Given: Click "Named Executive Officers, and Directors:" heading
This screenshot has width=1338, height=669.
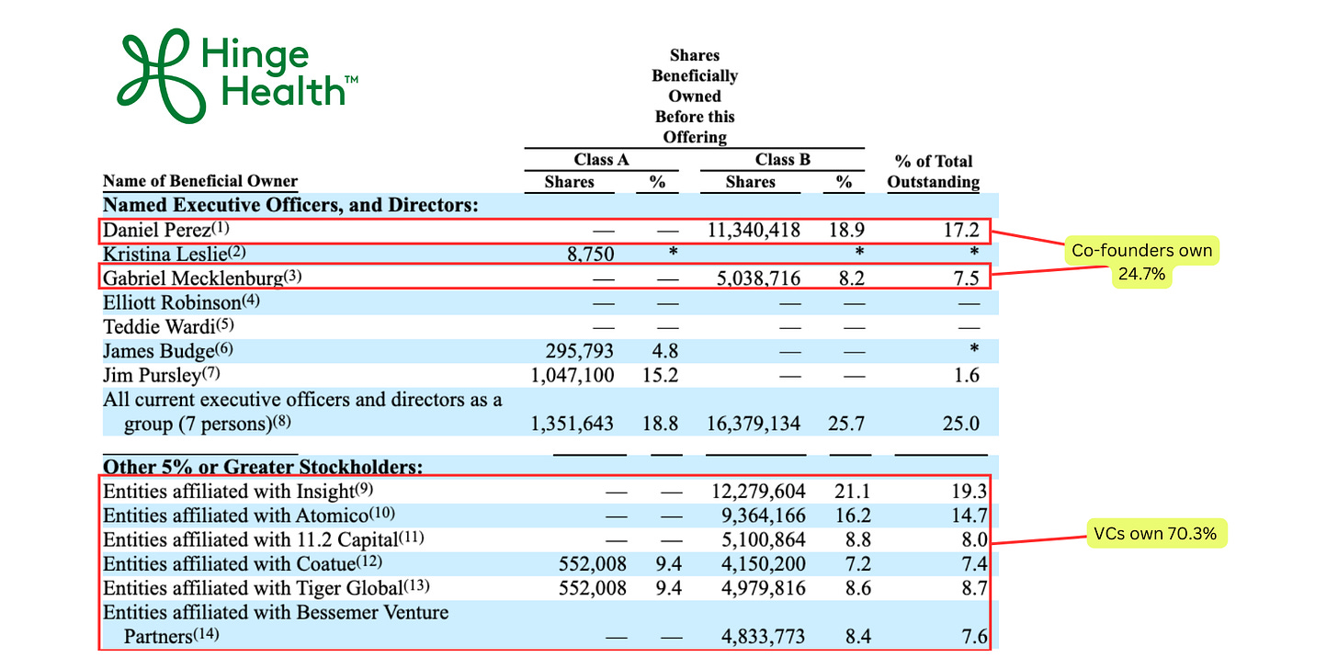Looking at the screenshot, I should pos(290,205).
